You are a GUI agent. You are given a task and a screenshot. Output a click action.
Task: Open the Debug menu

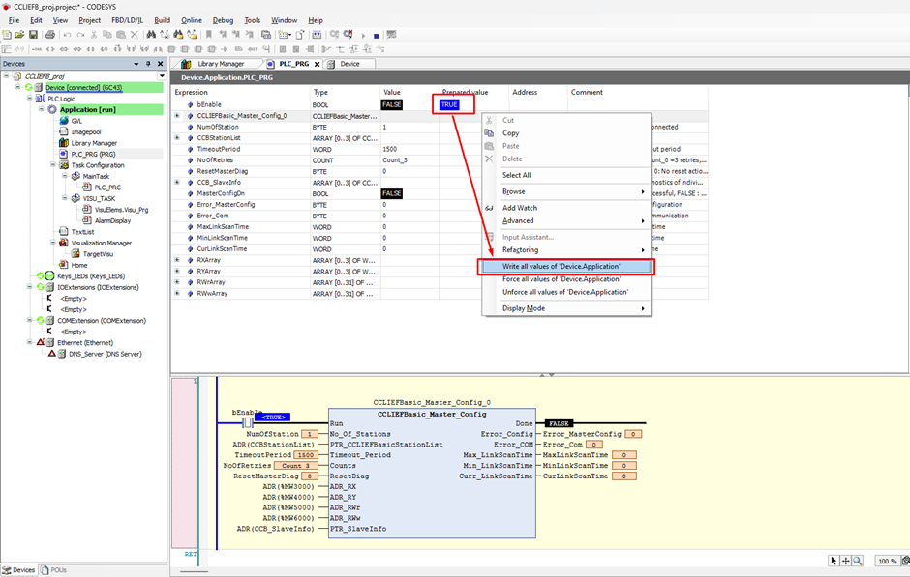(223, 20)
